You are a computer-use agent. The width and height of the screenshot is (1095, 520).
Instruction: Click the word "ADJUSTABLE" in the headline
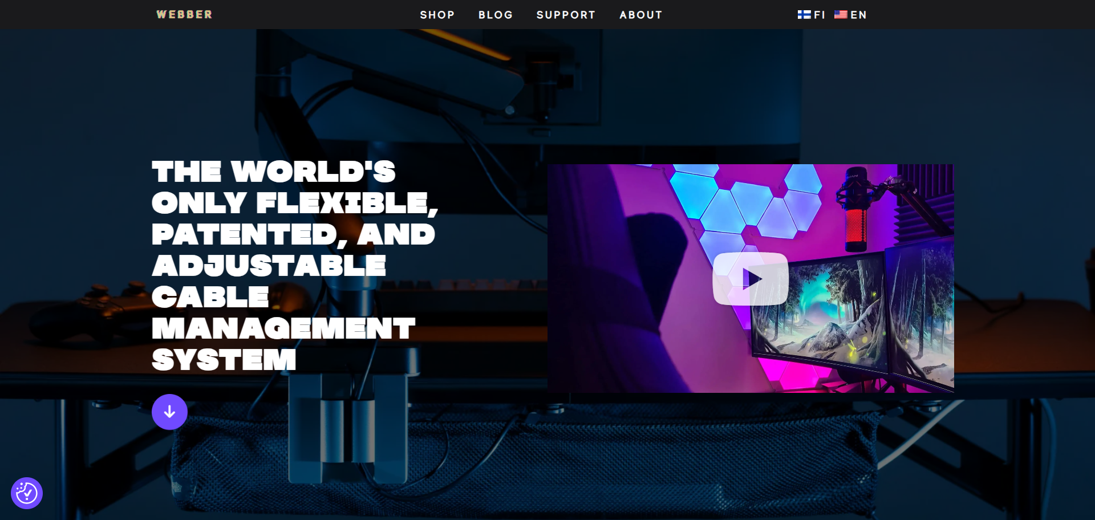tap(269, 266)
